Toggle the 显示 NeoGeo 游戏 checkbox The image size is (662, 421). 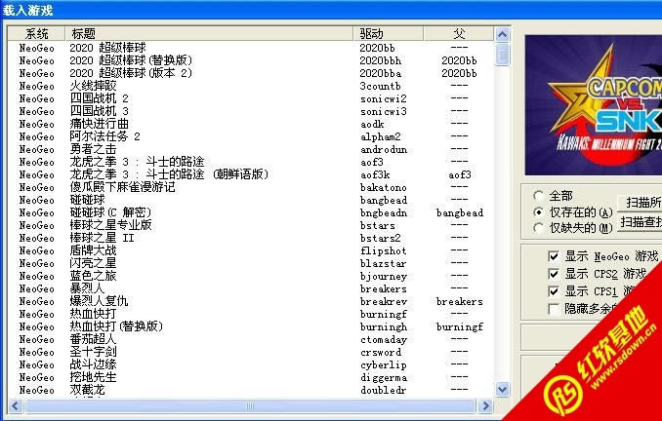click(x=555, y=256)
